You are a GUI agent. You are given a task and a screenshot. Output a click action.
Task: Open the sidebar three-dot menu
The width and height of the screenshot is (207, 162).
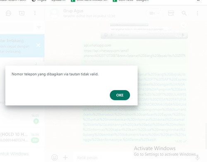coord(35,13)
